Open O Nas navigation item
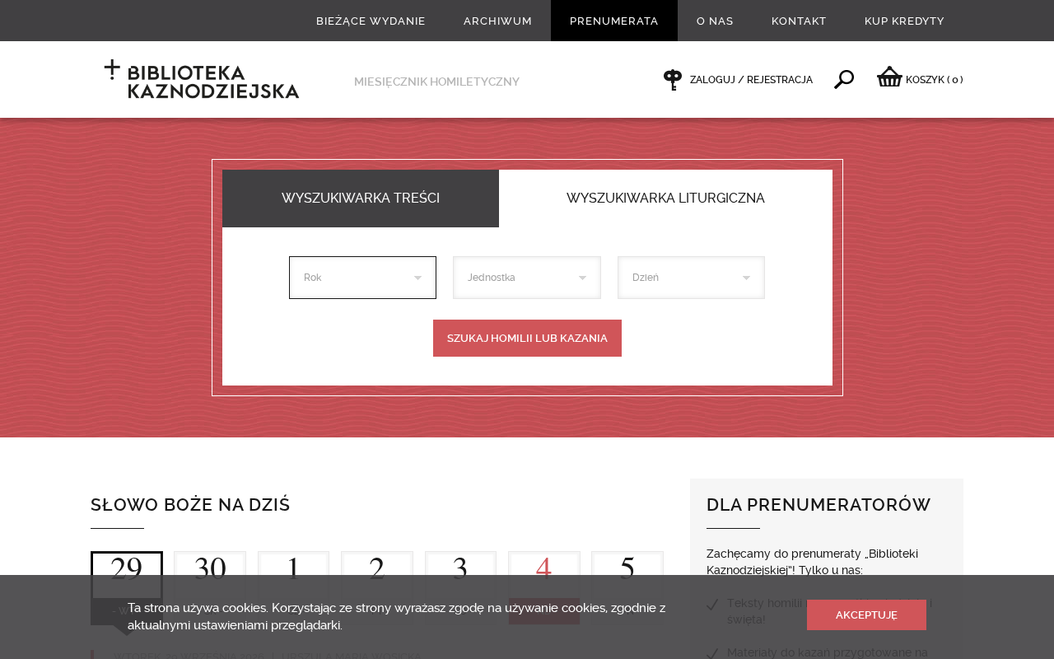 click(x=715, y=21)
